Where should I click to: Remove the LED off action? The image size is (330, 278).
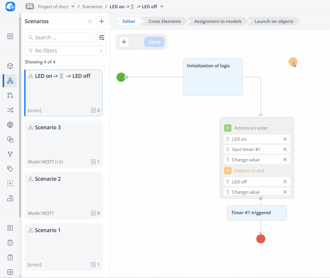pyautogui.click(x=285, y=182)
